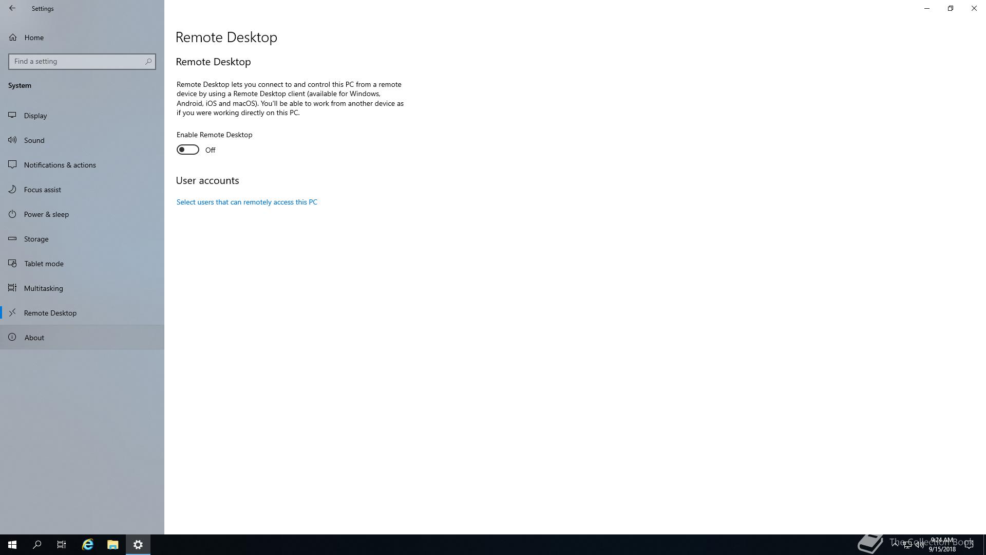Image resolution: width=986 pixels, height=555 pixels.
Task: Click the Display monitor icon
Action: [x=12, y=115]
